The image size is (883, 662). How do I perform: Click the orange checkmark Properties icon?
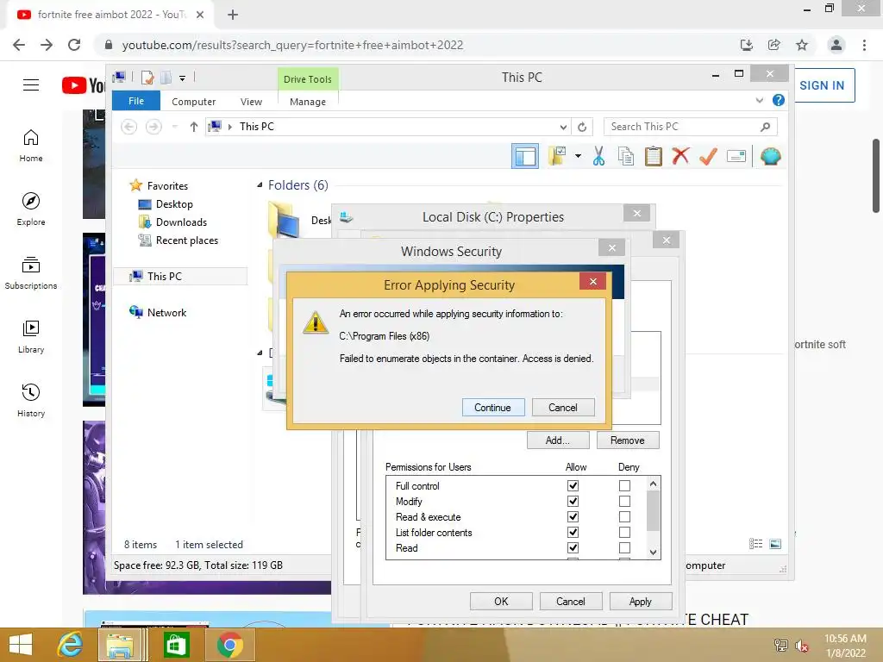coord(708,156)
